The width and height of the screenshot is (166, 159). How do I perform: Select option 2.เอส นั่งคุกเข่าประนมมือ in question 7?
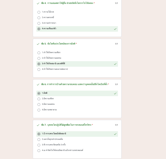(x=39, y=139)
